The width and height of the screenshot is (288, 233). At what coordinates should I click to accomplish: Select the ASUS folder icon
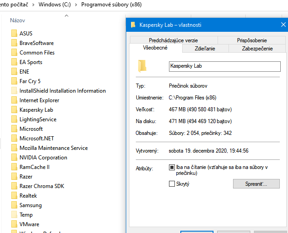(x=14, y=34)
